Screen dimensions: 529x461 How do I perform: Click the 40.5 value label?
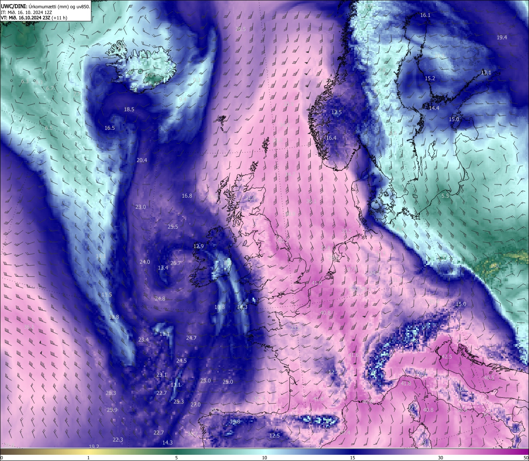click(x=489, y=378)
